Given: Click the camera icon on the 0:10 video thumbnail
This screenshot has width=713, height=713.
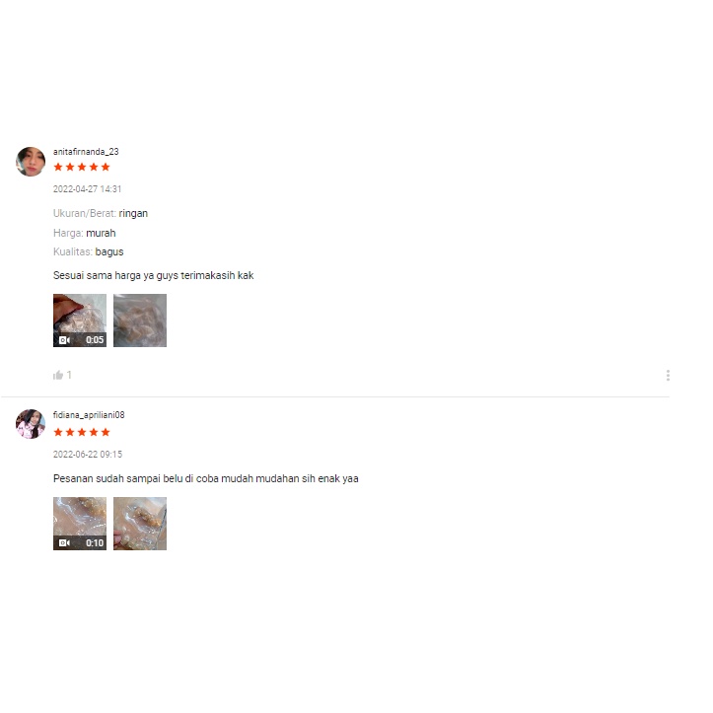Looking at the screenshot, I should pos(64,543).
